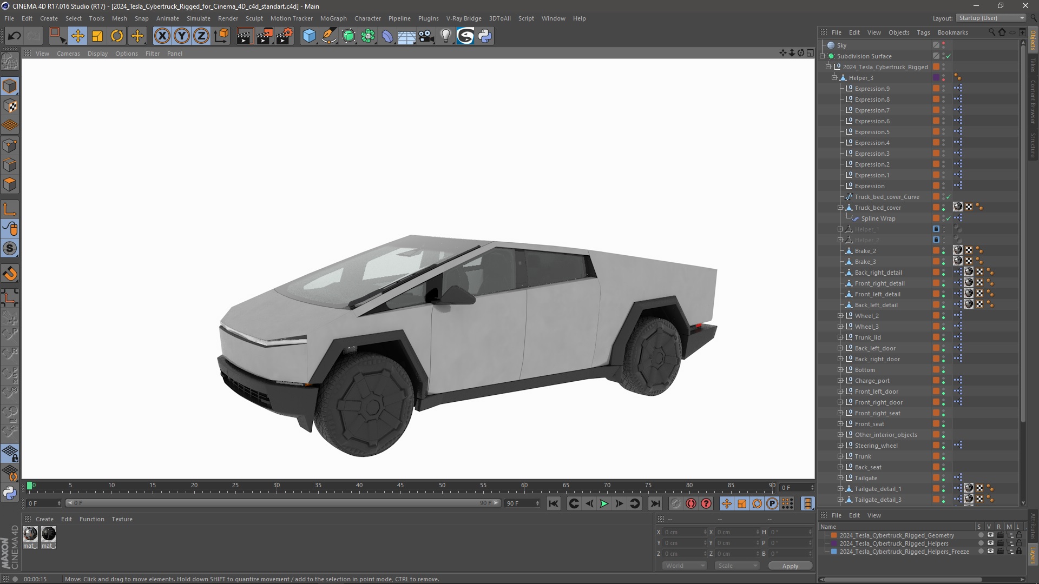Open the material manager Create menu
Viewport: 1039px width, 584px height.
pos(44,519)
